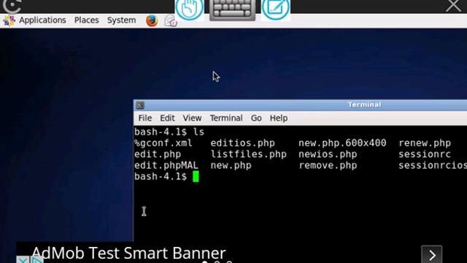
Task: Close the remote session with X icon
Action: [453, 6]
